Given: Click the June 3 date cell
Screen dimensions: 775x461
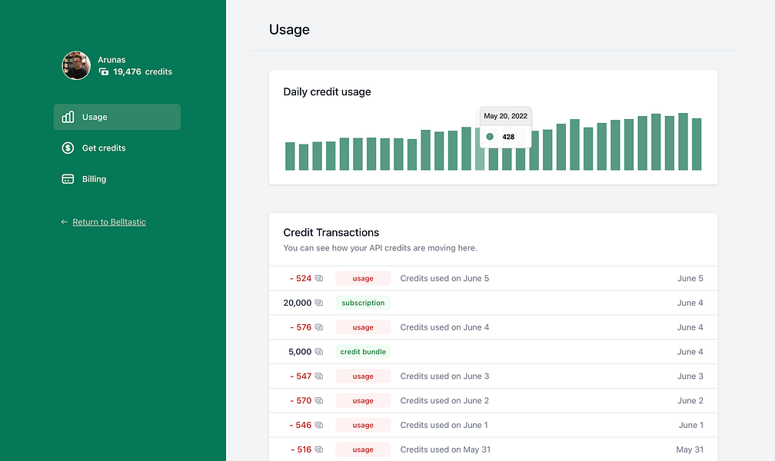Looking at the screenshot, I should coord(690,376).
